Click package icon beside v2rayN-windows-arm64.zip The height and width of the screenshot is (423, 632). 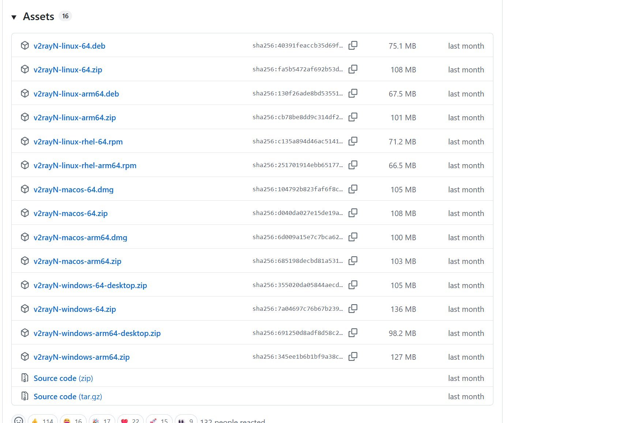(25, 356)
